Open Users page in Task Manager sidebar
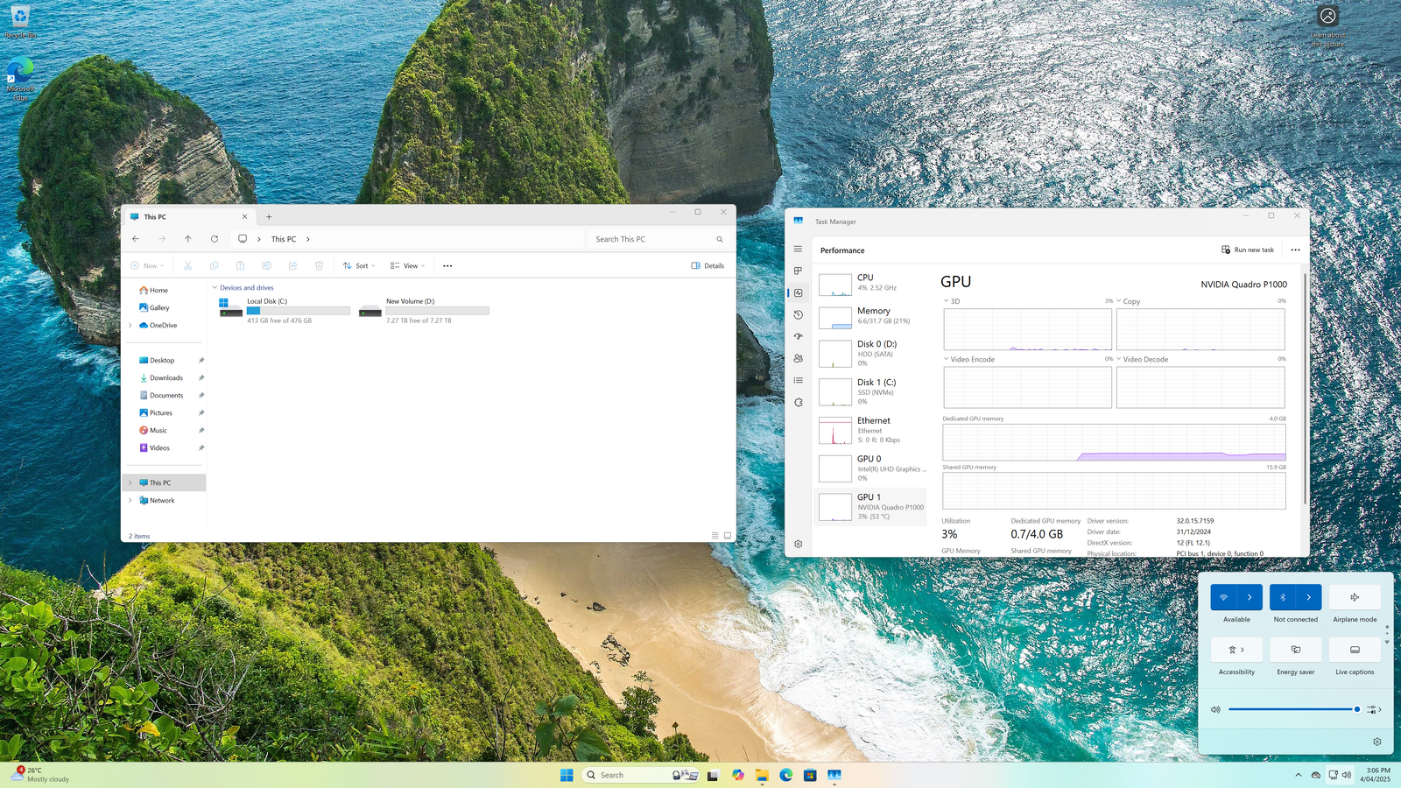 (x=798, y=359)
